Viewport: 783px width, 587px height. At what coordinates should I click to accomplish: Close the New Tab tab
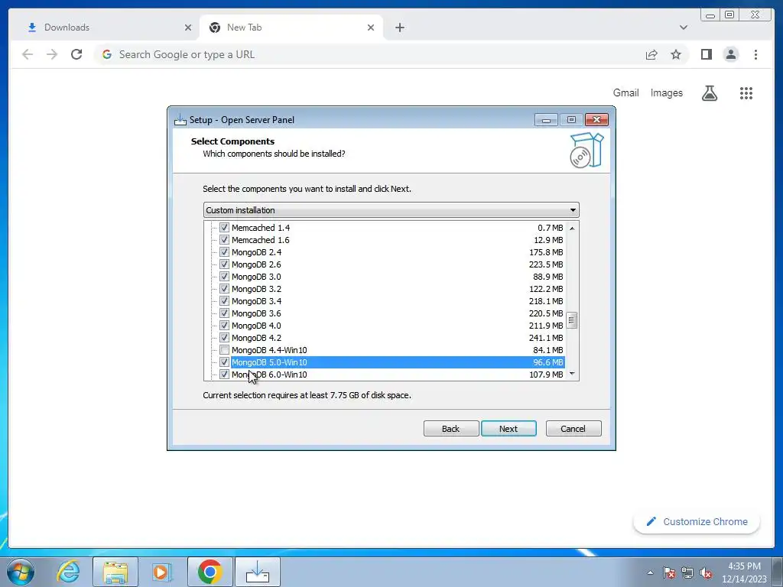click(371, 28)
